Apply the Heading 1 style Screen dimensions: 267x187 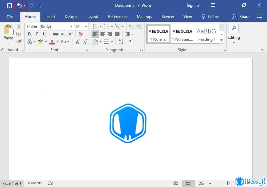point(207,34)
